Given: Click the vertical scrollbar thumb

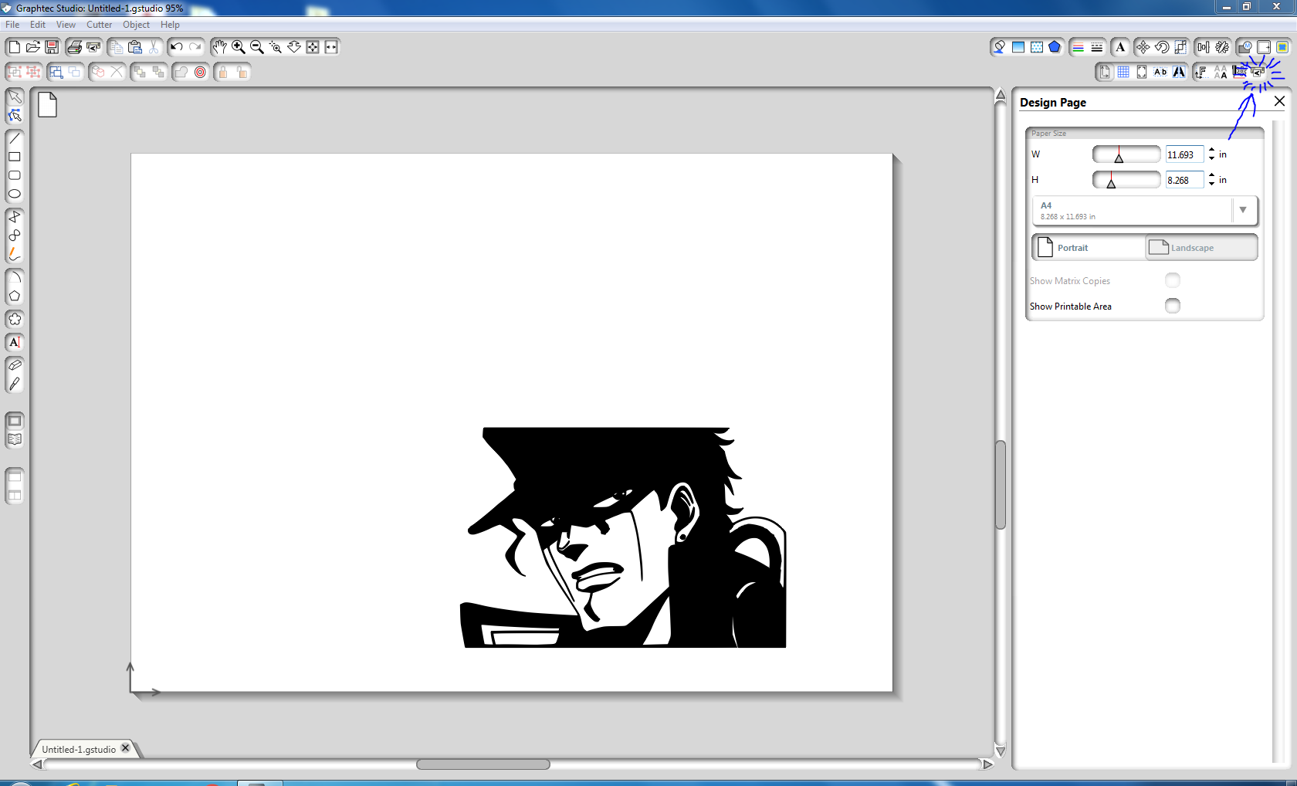Looking at the screenshot, I should point(1001,484).
